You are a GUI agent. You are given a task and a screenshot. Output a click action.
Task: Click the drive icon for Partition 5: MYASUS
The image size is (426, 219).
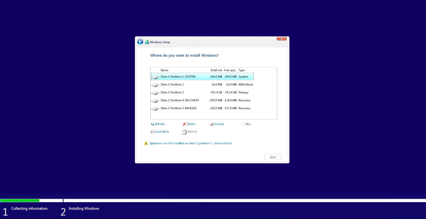pos(155,109)
